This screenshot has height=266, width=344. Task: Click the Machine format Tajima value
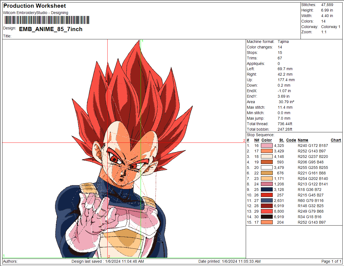pos(283,42)
